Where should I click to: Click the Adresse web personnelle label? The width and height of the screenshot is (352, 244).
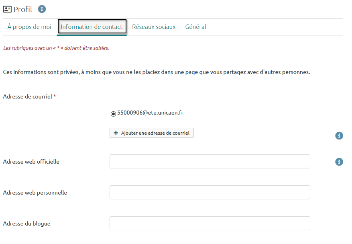pos(35,193)
